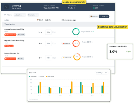Click the Order column cart icon
The width and height of the screenshot is (134, 103).
pos(46,20)
